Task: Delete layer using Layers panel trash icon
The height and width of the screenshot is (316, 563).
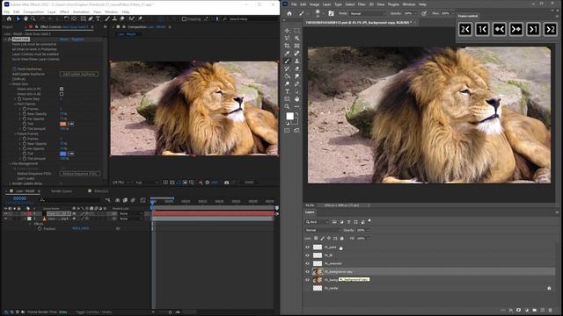Action: point(550,310)
